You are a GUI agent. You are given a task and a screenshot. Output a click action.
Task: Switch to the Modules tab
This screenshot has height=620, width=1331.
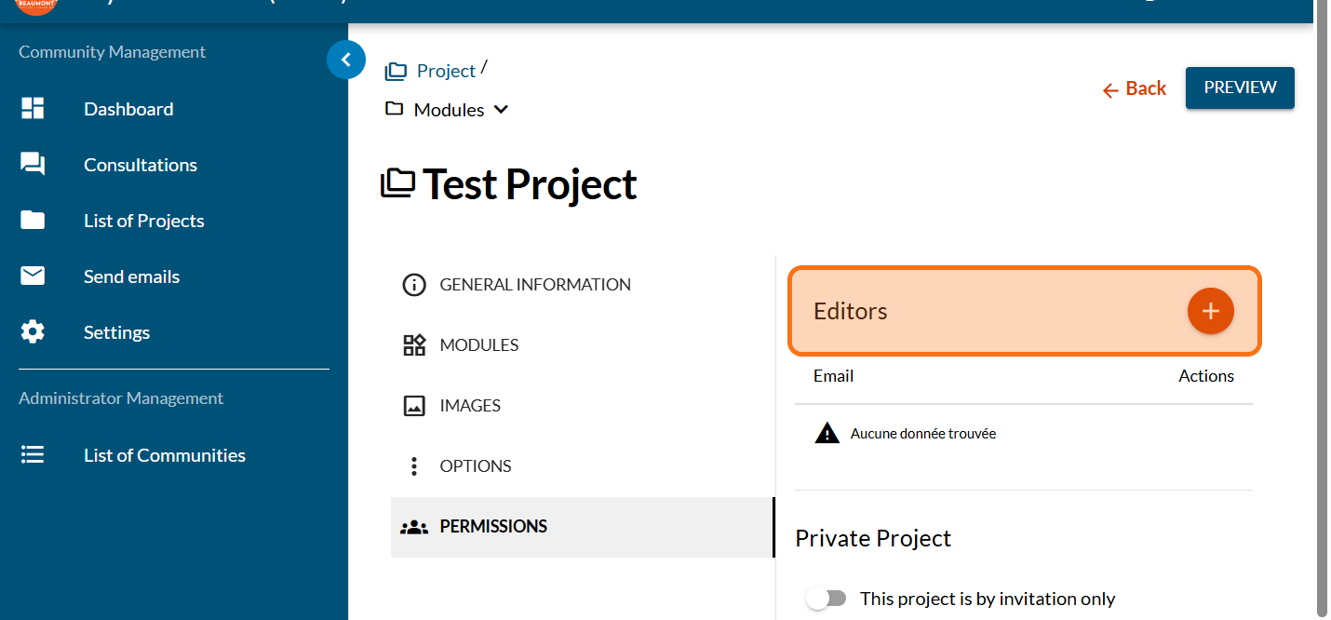tap(478, 345)
